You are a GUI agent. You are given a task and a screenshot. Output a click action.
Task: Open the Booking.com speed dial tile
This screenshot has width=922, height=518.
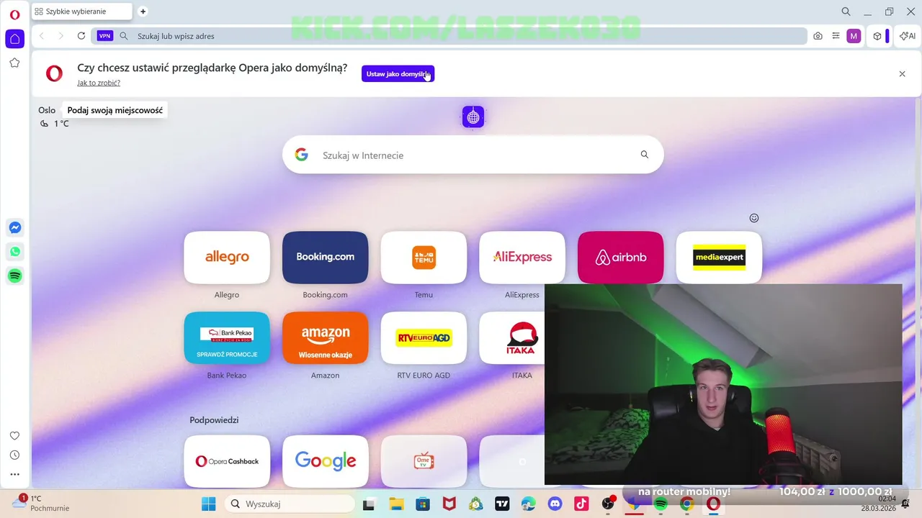(x=326, y=258)
